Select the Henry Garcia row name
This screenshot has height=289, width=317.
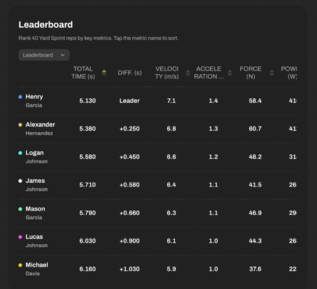(34, 101)
